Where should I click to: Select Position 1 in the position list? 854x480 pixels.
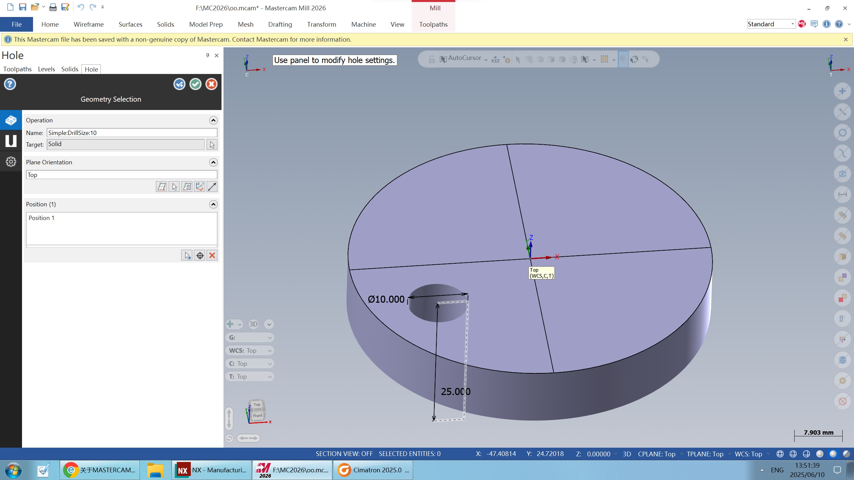(41, 218)
